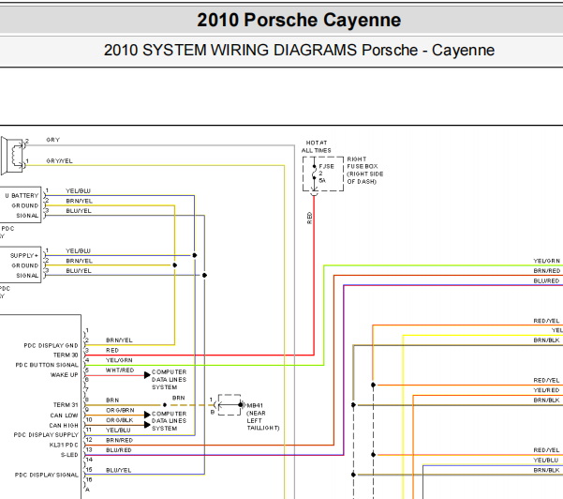Click the GRY/YEL wire label
The image size is (563, 499).
pos(59,161)
